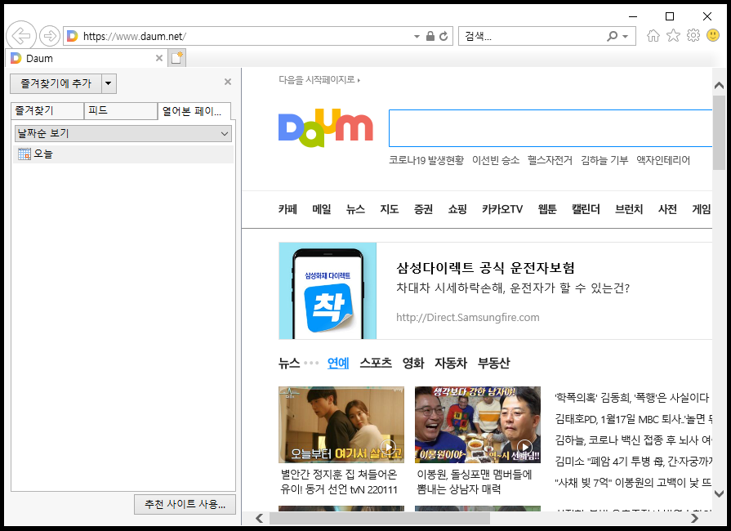
Task: Open the 브런치 menu link
Action: [x=629, y=209]
